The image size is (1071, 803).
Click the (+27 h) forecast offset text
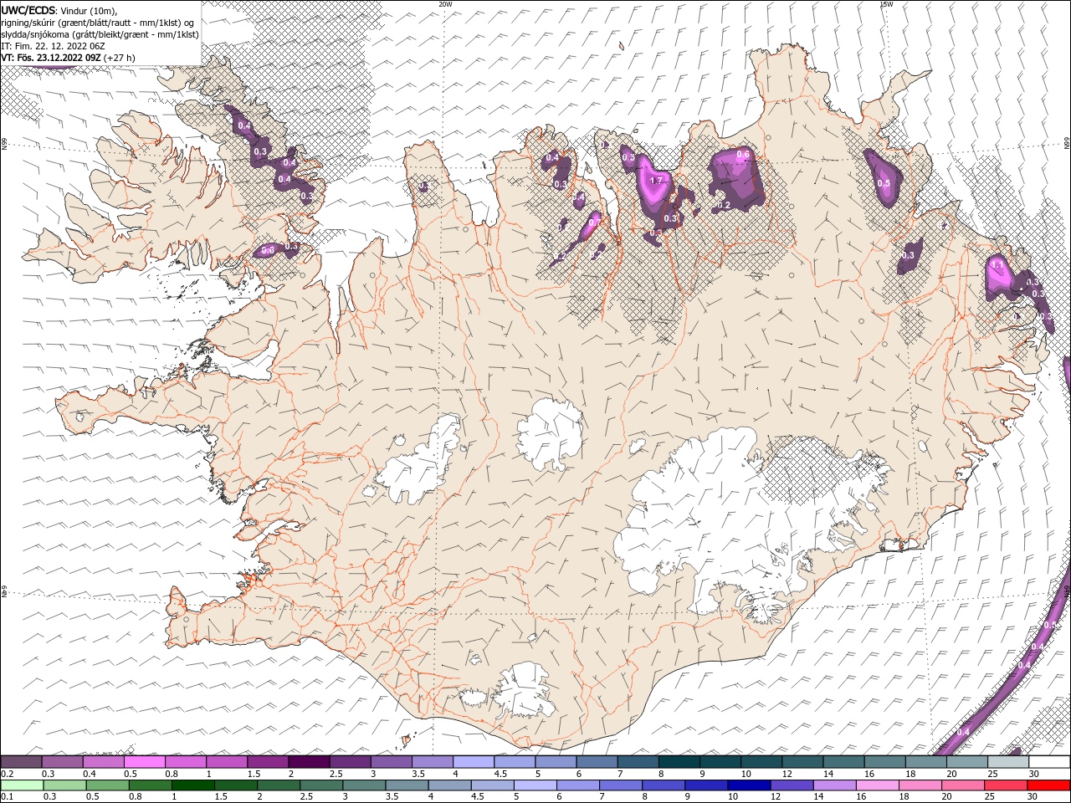120,58
